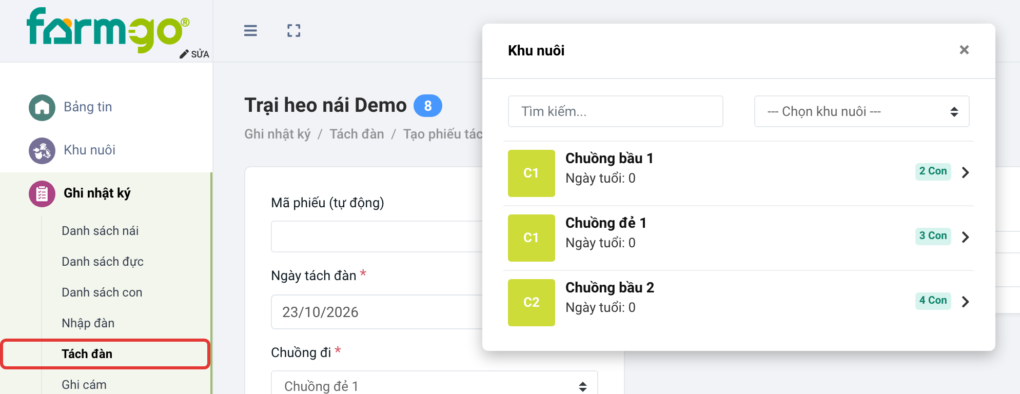Click the C2 badge of Chuồng bầu 2
Viewport: 1020px width, 394px height.
click(x=532, y=303)
